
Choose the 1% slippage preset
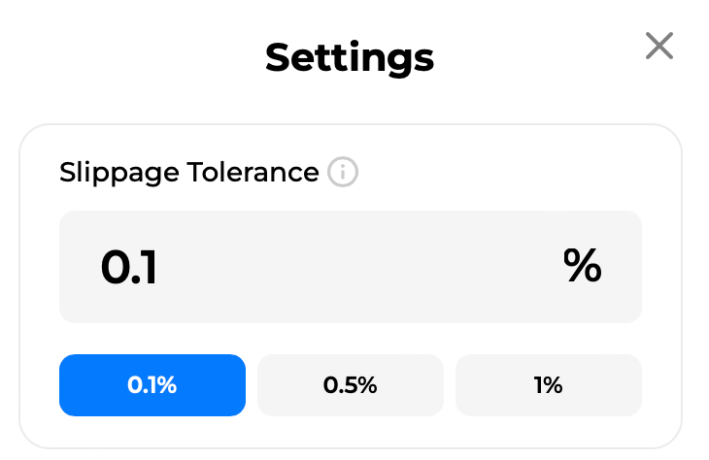pyautogui.click(x=549, y=385)
